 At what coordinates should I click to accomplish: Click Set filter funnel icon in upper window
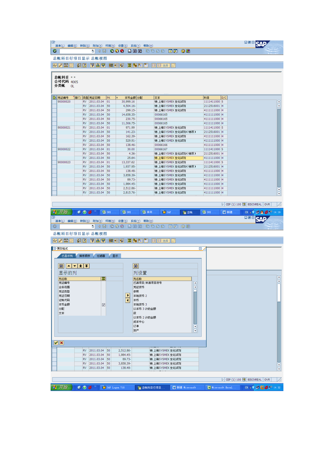(92, 65)
